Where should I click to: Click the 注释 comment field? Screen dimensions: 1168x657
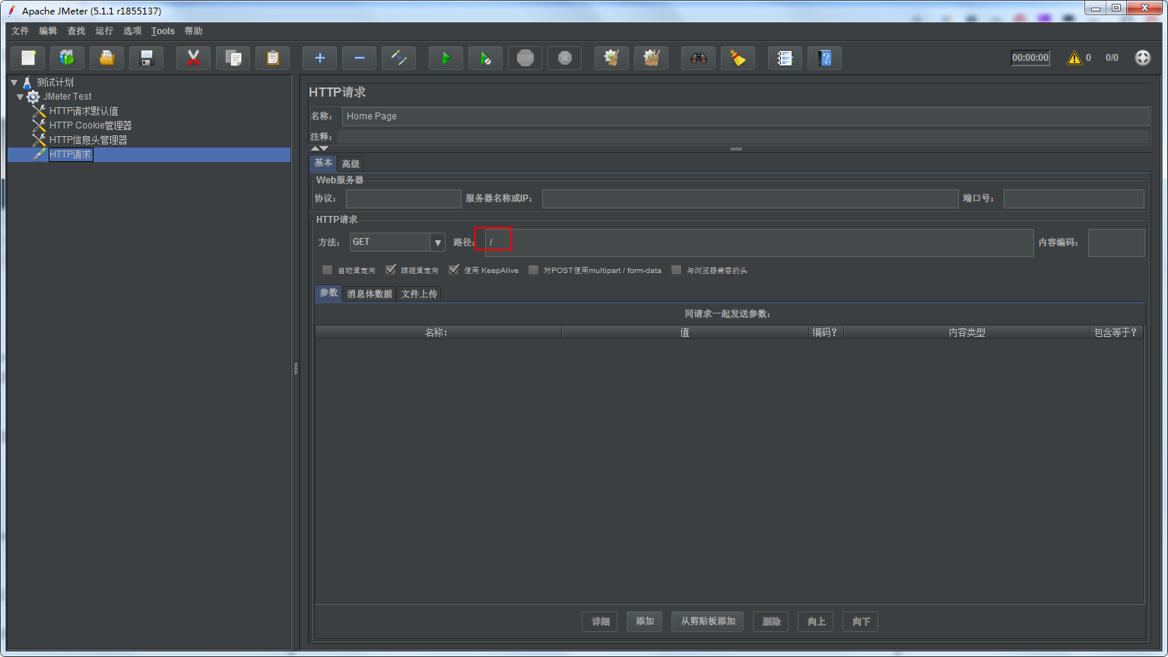coord(744,137)
